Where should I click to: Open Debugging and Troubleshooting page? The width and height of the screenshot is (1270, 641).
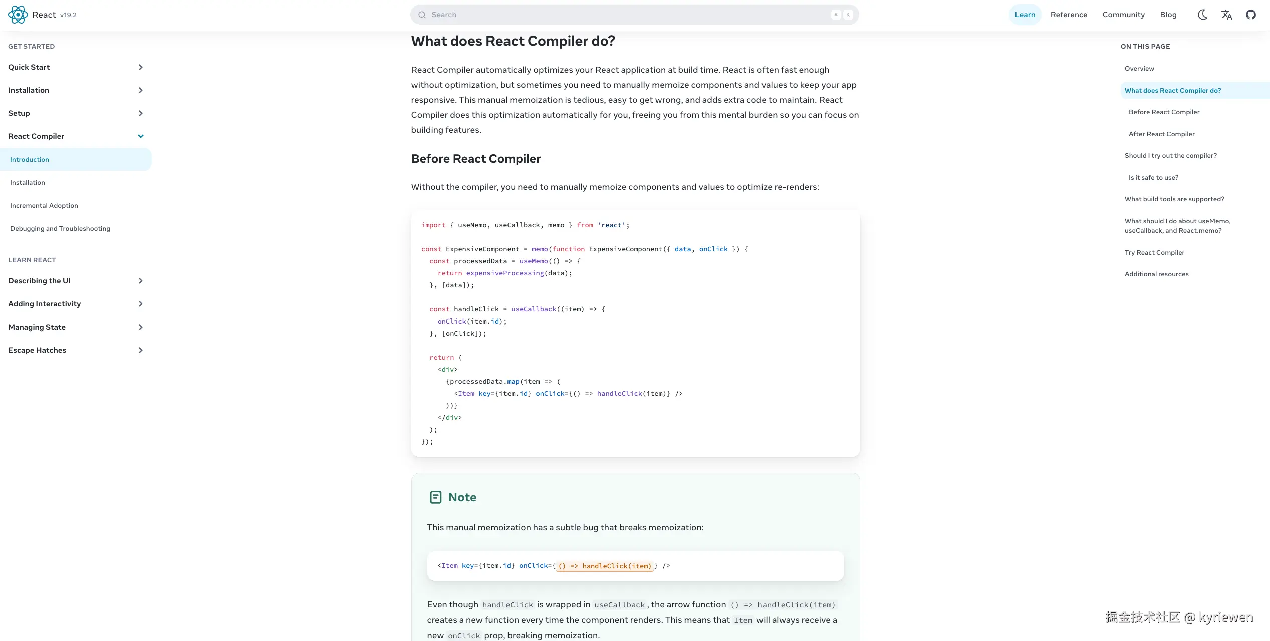tap(60, 229)
